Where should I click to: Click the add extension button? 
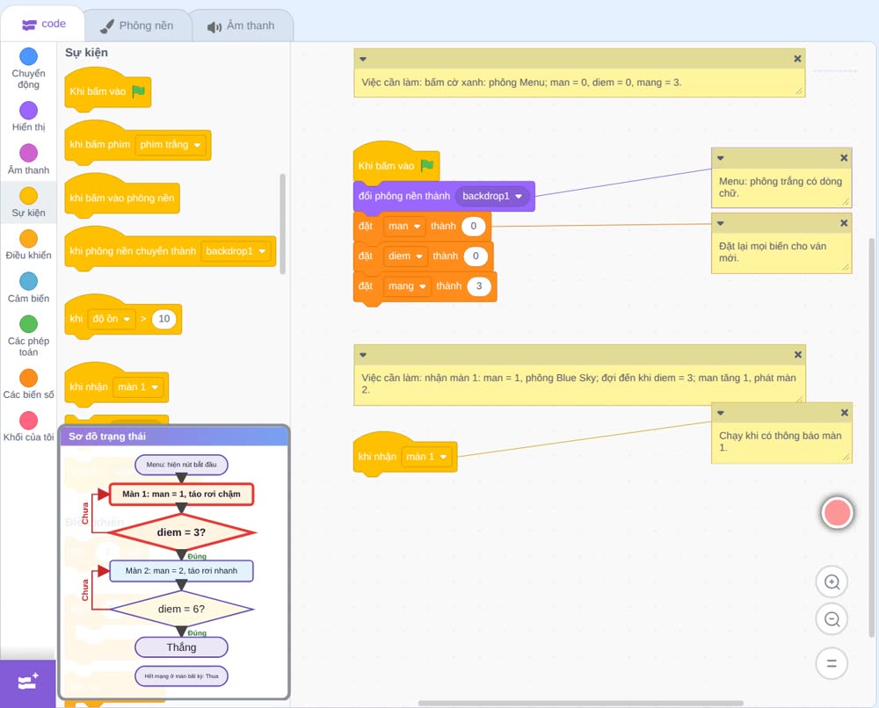(x=28, y=683)
